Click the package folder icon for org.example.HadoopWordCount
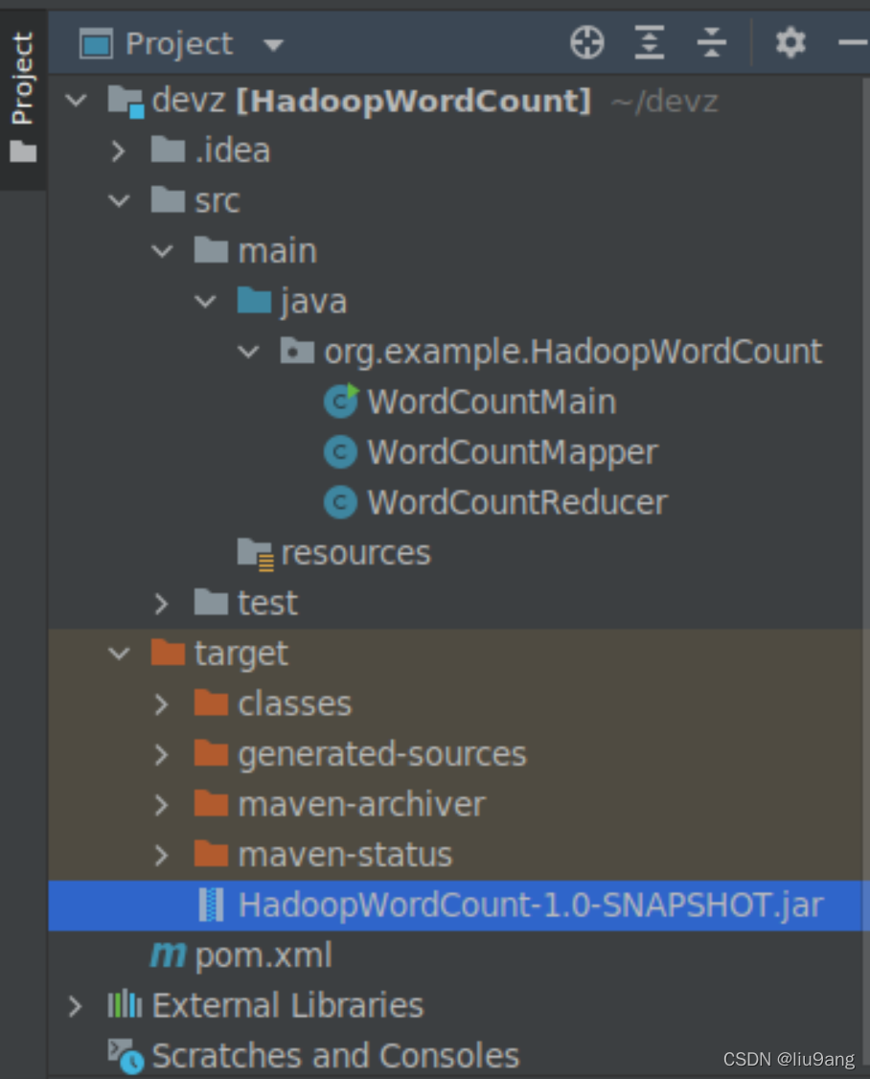Viewport: 870px width, 1079px height. (x=297, y=351)
